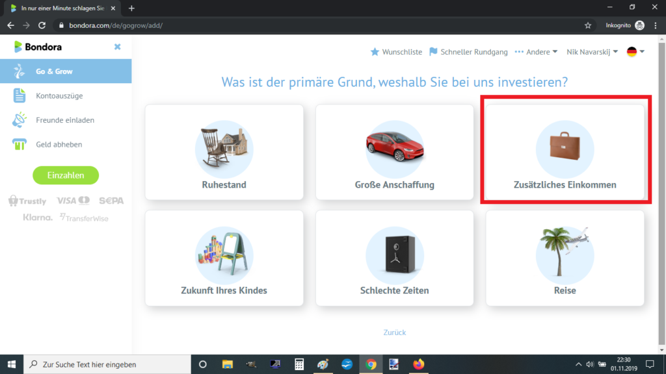Select the Zukunft Ihres Kindes card
The height and width of the screenshot is (374, 666).
click(x=224, y=258)
